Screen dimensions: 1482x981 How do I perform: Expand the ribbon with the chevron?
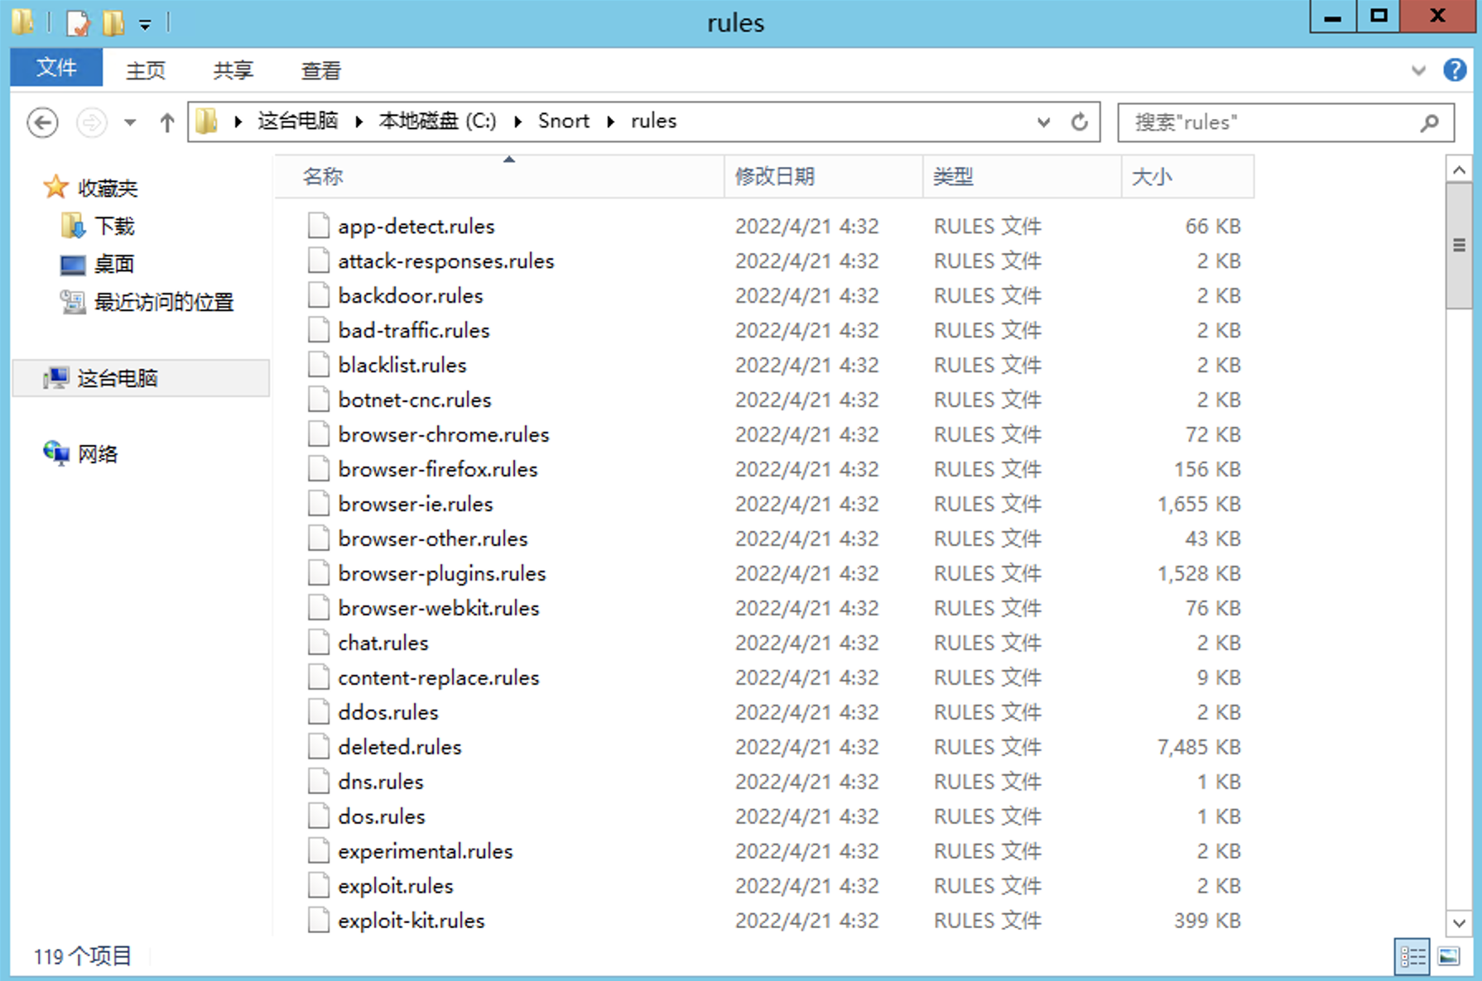(1418, 70)
